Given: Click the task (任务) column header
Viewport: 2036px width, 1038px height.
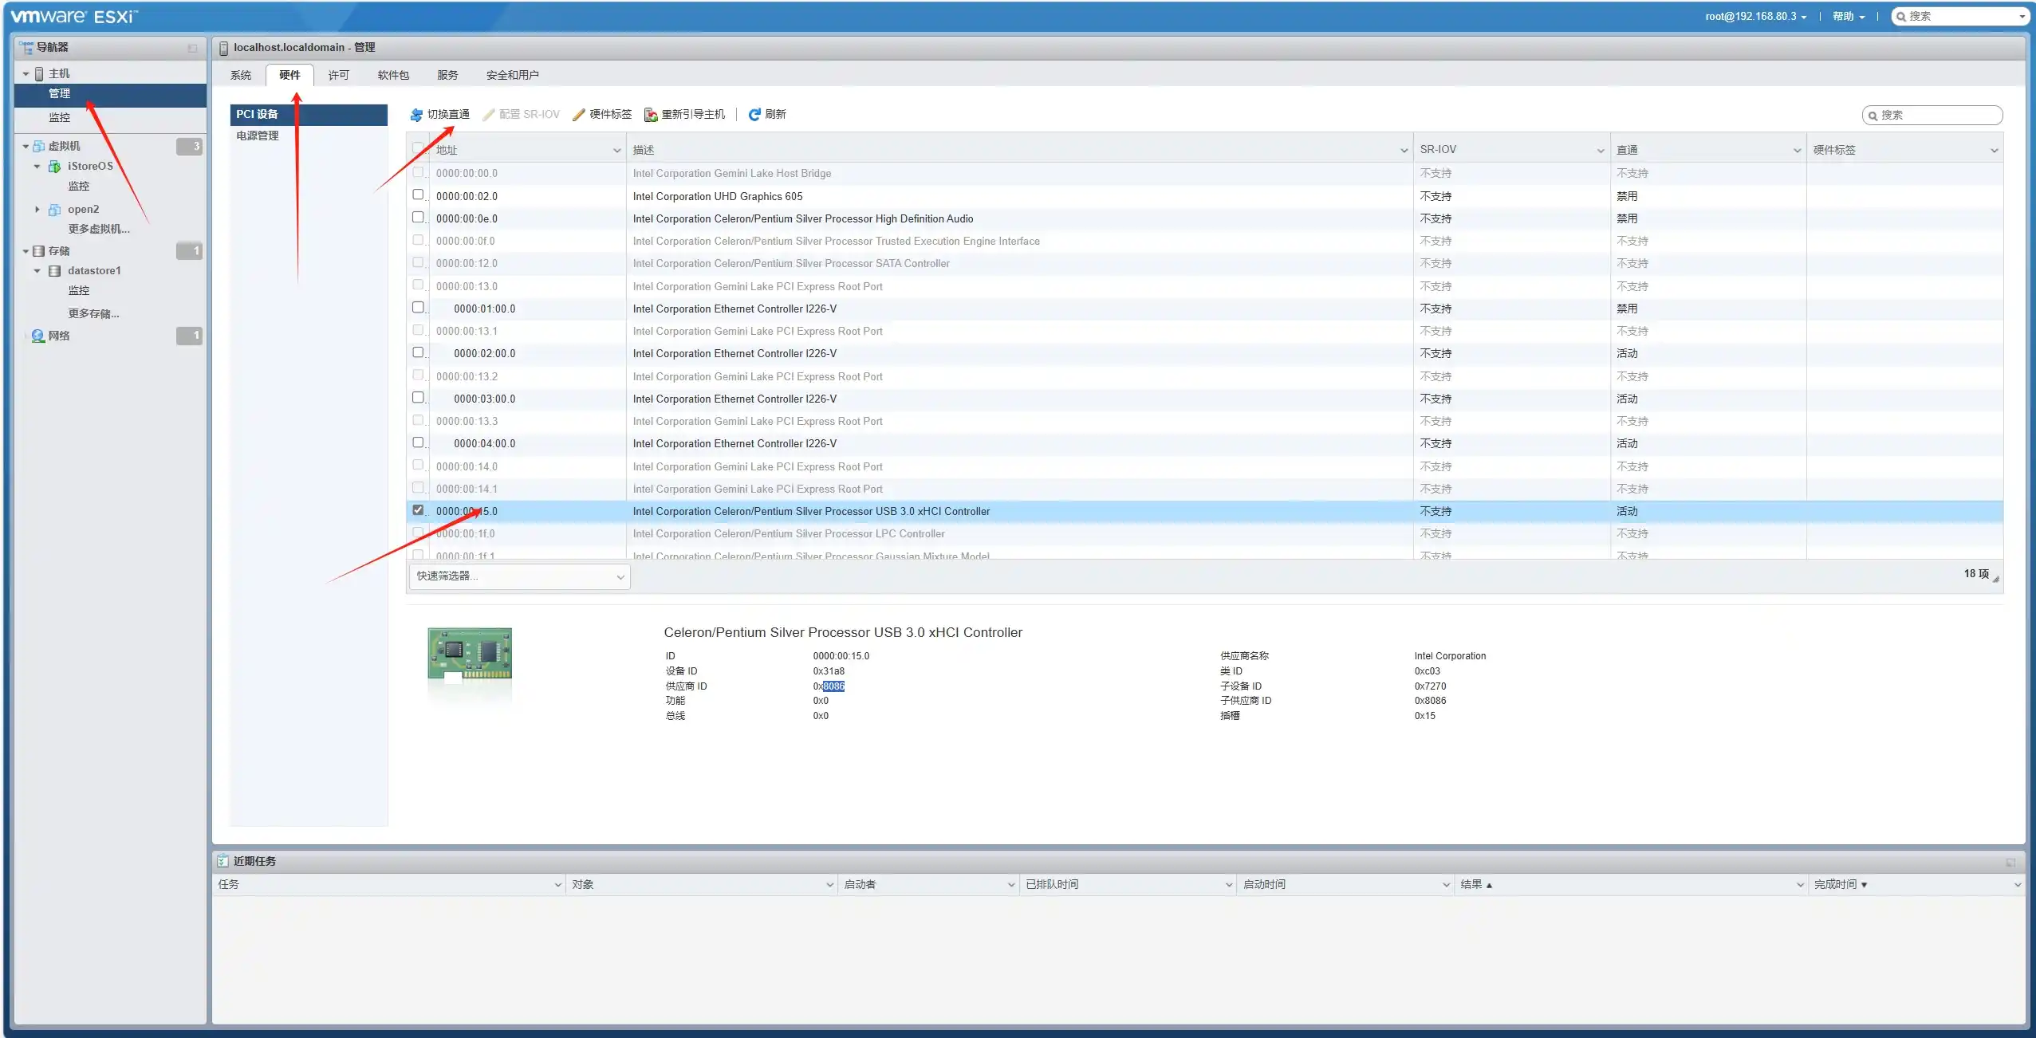Looking at the screenshot, I should pos(389,885).
